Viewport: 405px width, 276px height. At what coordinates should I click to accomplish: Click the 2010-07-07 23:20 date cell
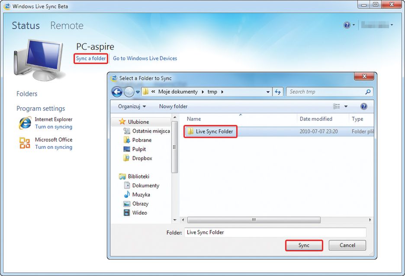(x=318, y=132)
